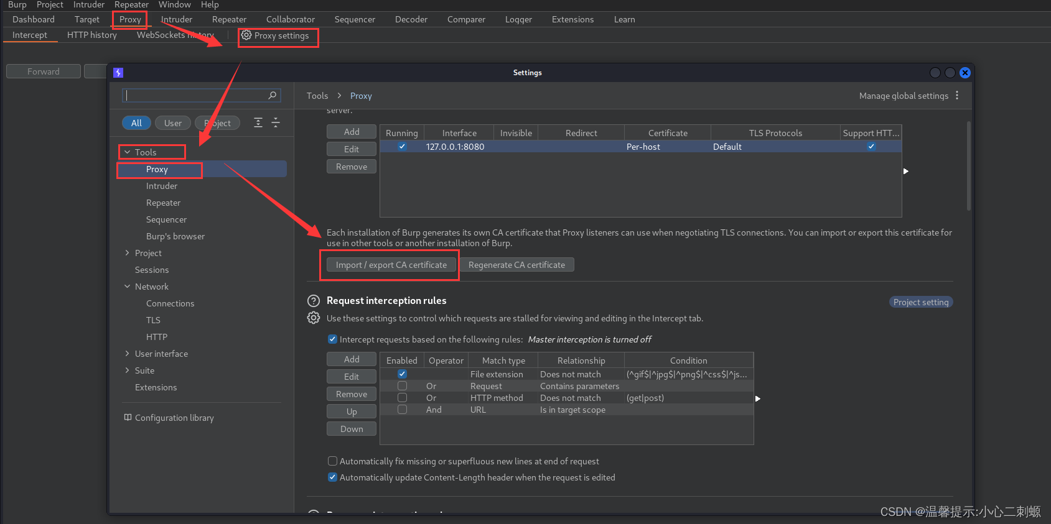Select TLS under Network
Screen dimensions: 1051x524
click(153, 320)
